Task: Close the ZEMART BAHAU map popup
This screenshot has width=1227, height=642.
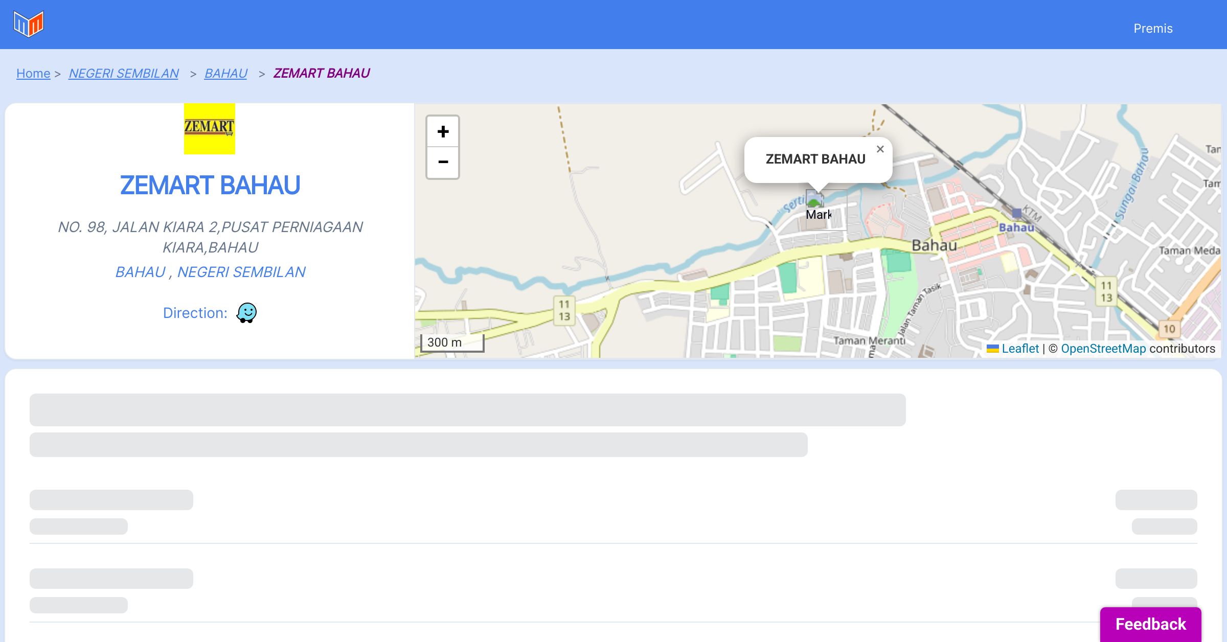Action: pyautogui.click(x=880, y=149)
